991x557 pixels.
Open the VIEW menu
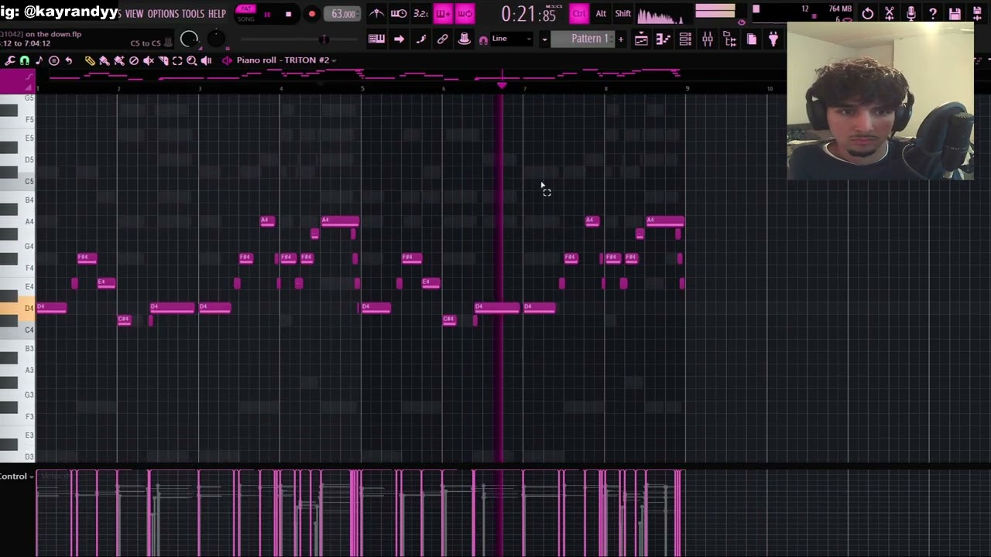(135, 14)
